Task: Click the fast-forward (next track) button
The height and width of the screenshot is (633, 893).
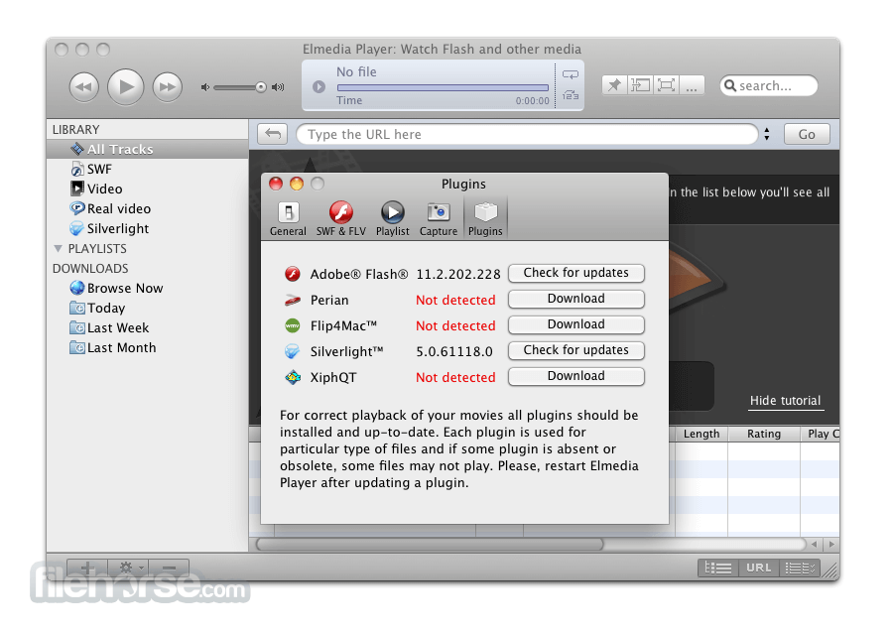Action: [x=167, y=87]
